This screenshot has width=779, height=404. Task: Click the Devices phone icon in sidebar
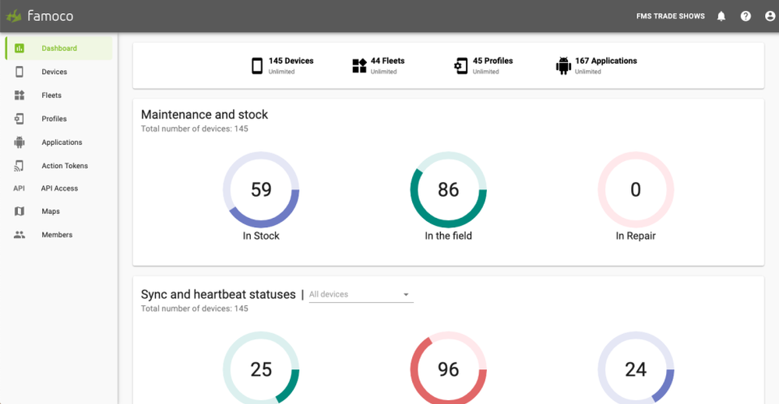(x=19, y=72)
